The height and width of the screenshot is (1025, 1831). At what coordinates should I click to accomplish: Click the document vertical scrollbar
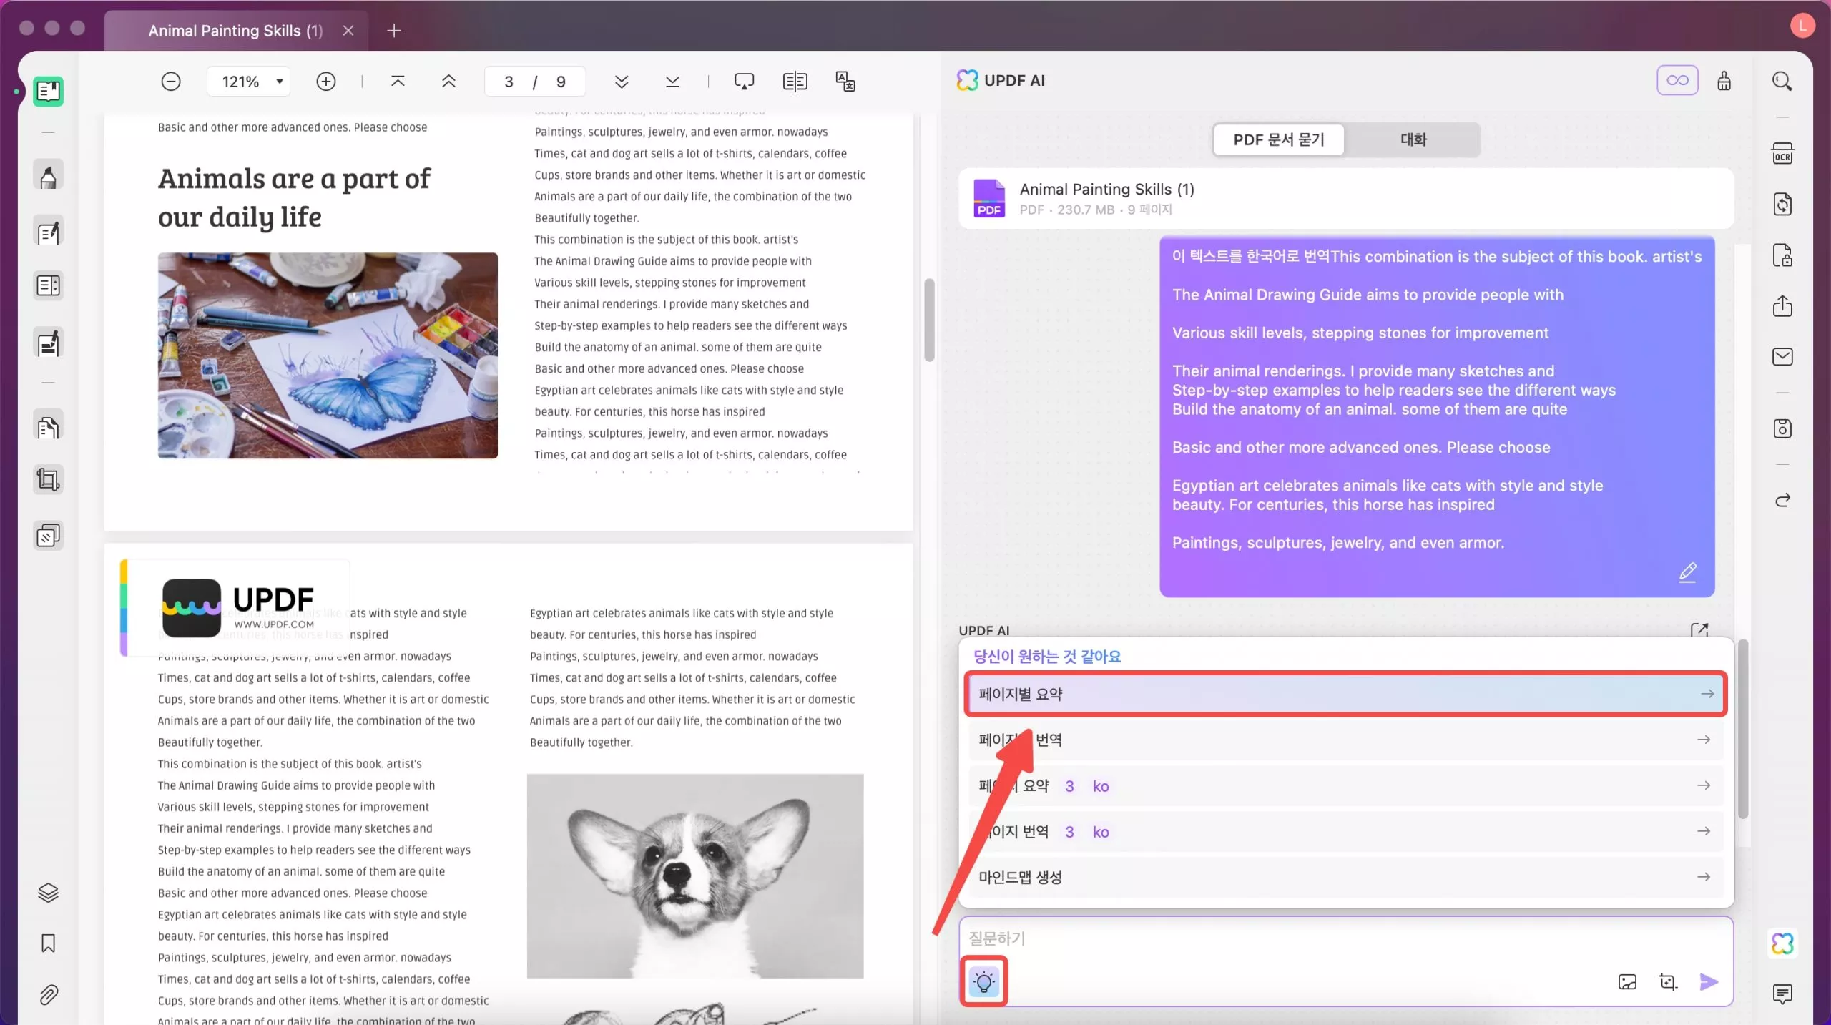pos(929,320)
